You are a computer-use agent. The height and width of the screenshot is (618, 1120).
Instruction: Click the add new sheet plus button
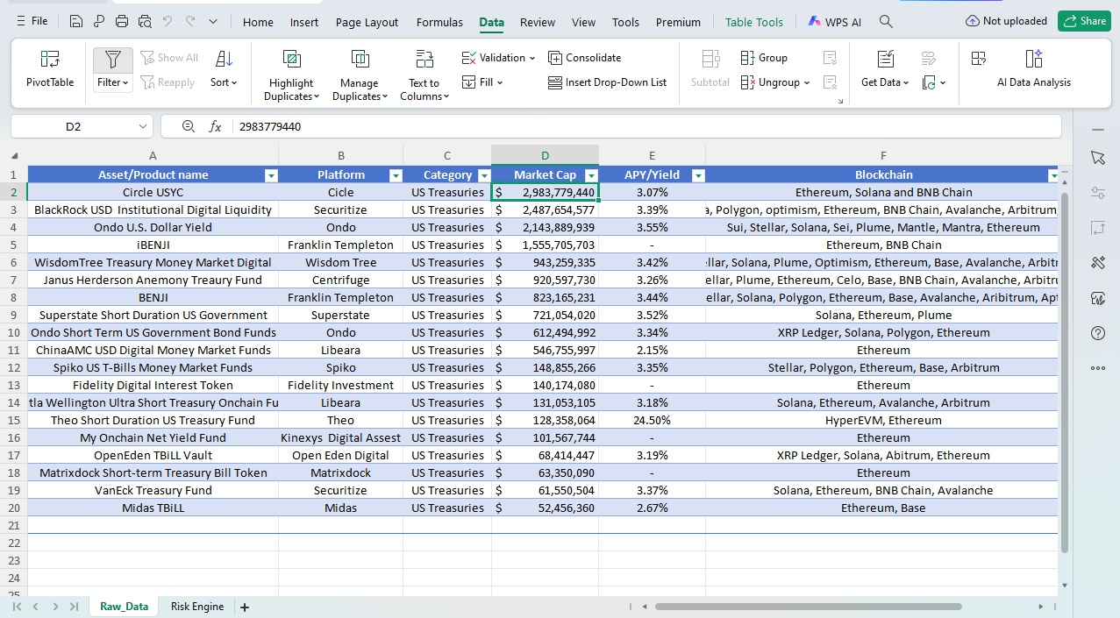(x=245, y=607)
